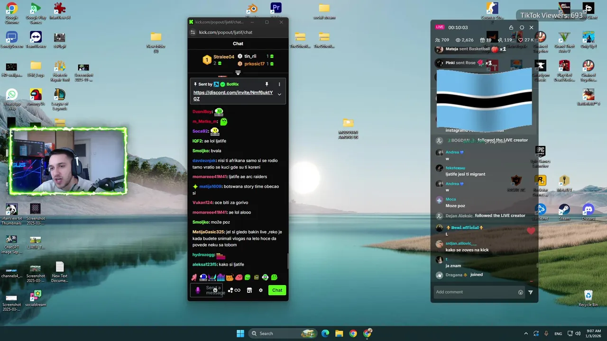This screenshot has width=607, height=341.
Task: Show hidden tray icons chevron
Action: point(525,333)
